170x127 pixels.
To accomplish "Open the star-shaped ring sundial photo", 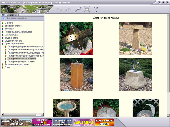I will [x=76, y=39].
